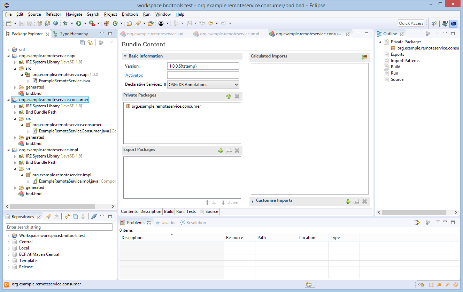The width and height of the screenshot is (463, 292).
Task: Select Import Patterns in the Outline
Action: (405, 61)
